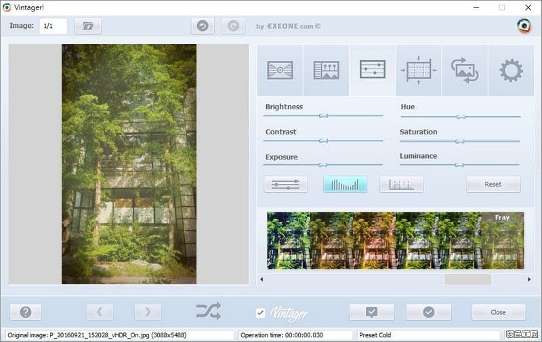Adjust the Exposure slider handle

[x=323, y=165]
